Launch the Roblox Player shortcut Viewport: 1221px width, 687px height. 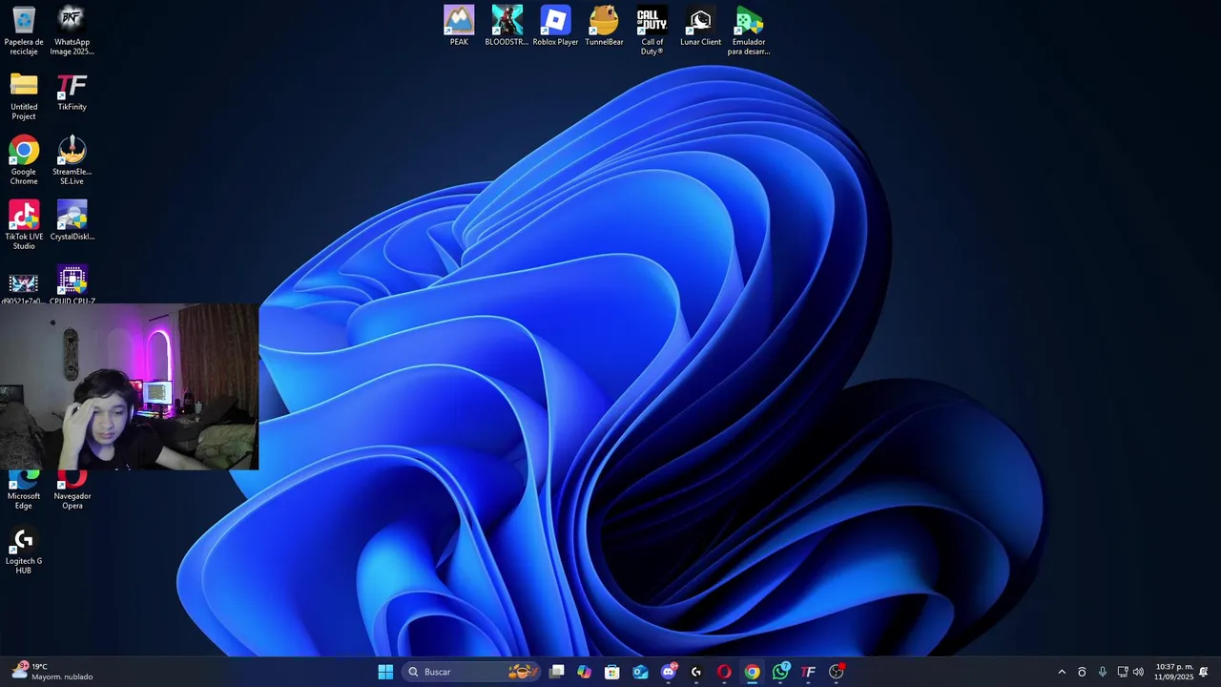click(555, 26)
